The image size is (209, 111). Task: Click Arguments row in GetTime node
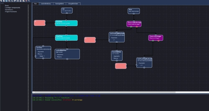[x=41, y=52]
